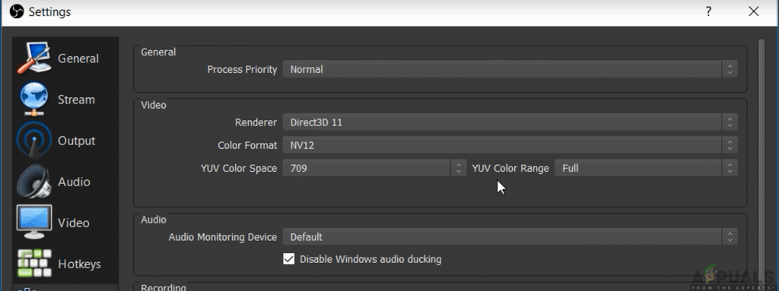
Task: Click the Process Priority label
Action: [x=242, y=70]
